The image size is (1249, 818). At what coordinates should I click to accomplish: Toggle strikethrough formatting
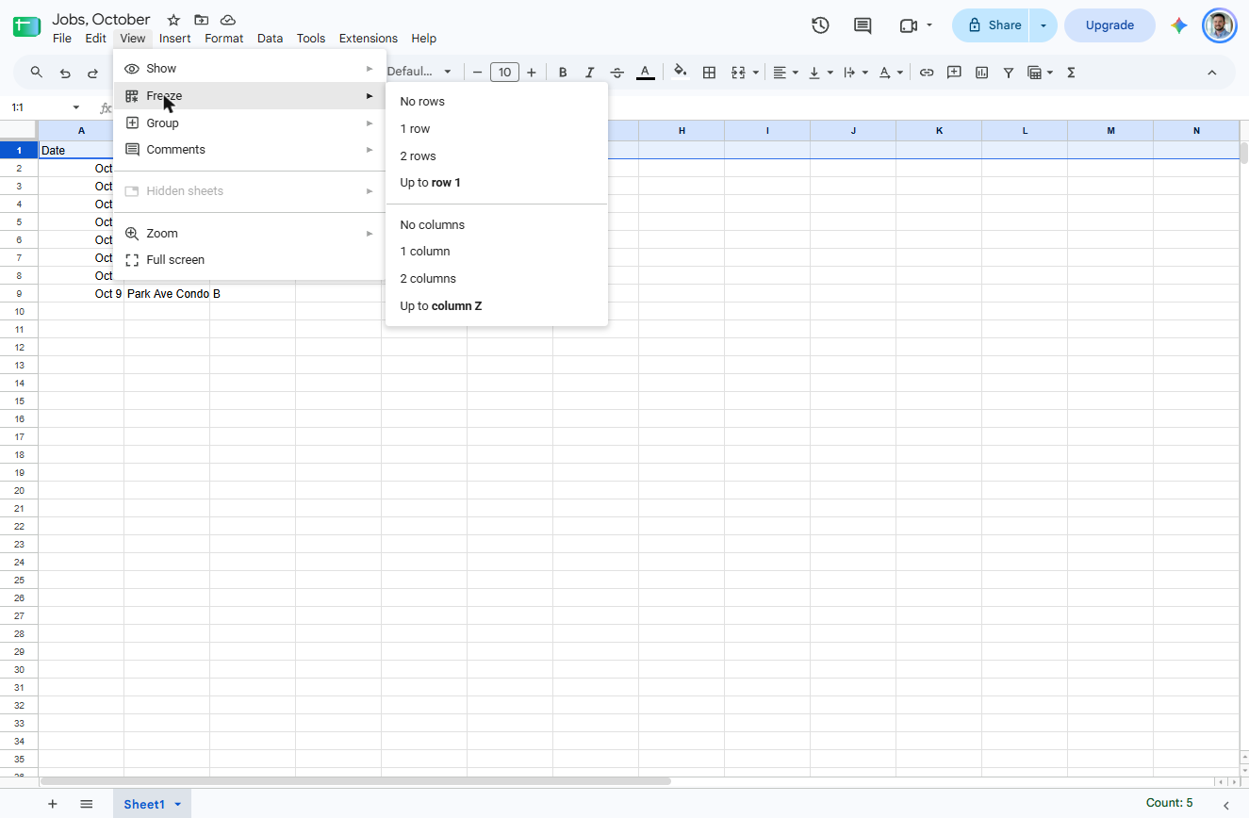(617, 73)
